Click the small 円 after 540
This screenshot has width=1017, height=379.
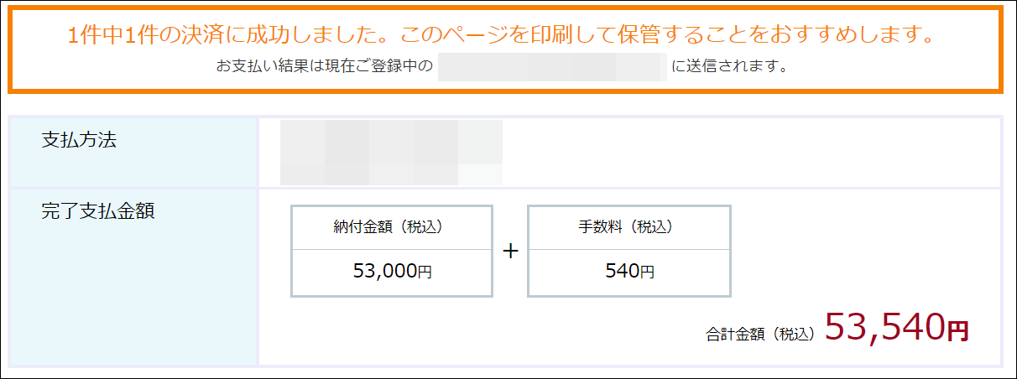(647, 273)
